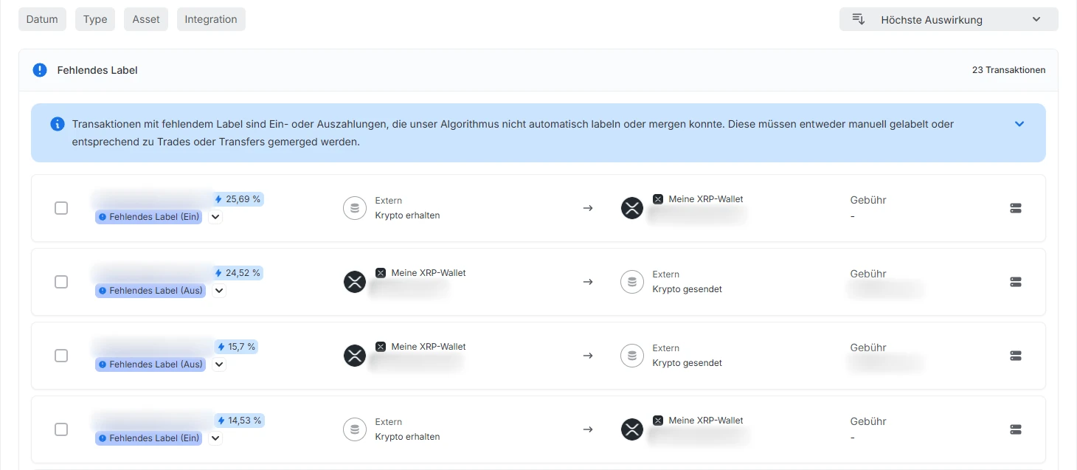Image resolution: width=1077 pixels, height=470 pixels.
Task: Click Meine XRP-Wallet in the 25,69 % row
Action: click(x=706, y=199)
